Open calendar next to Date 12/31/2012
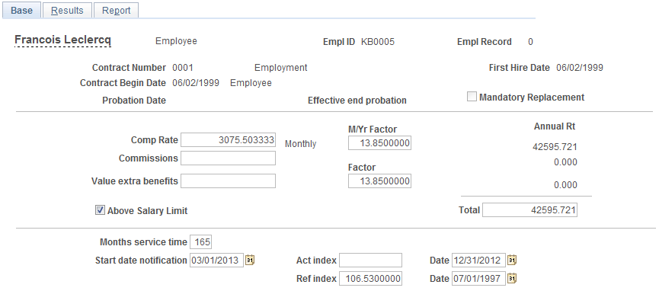The image size is (659, 291). (512, 261)
